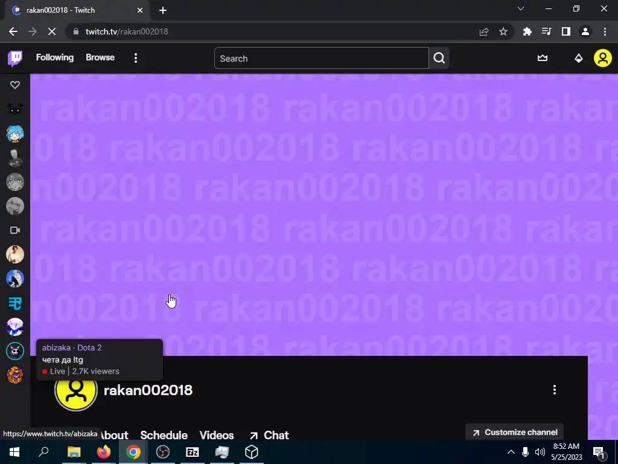The image size is (618, 464).
Task: Open Chrome three-dot menu
Action: point(605,31)
